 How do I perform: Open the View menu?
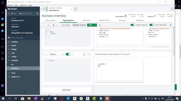click(x=16, y=5)
